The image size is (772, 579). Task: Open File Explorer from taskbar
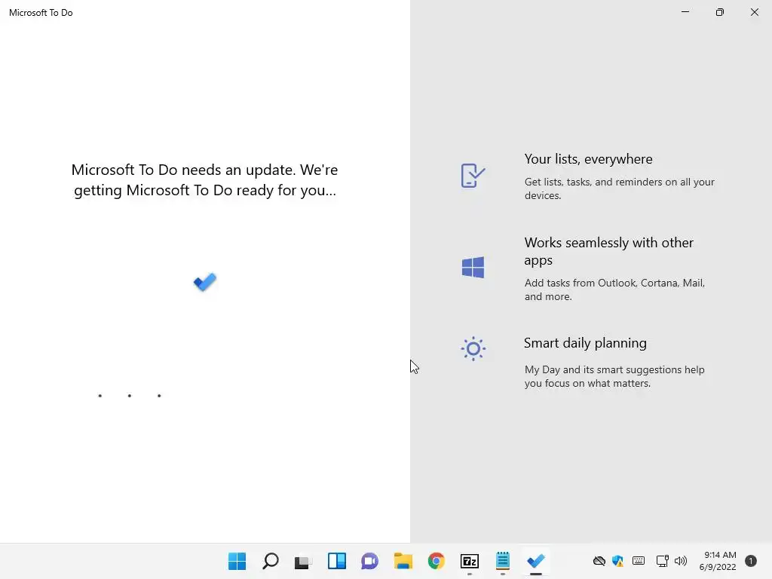(x=403, y=561)
